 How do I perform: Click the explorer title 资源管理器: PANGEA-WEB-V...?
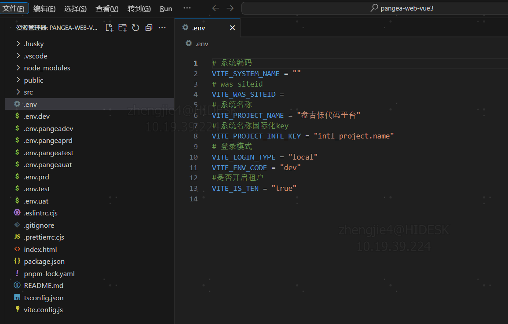pyautogui.click(x=57, y=28)
